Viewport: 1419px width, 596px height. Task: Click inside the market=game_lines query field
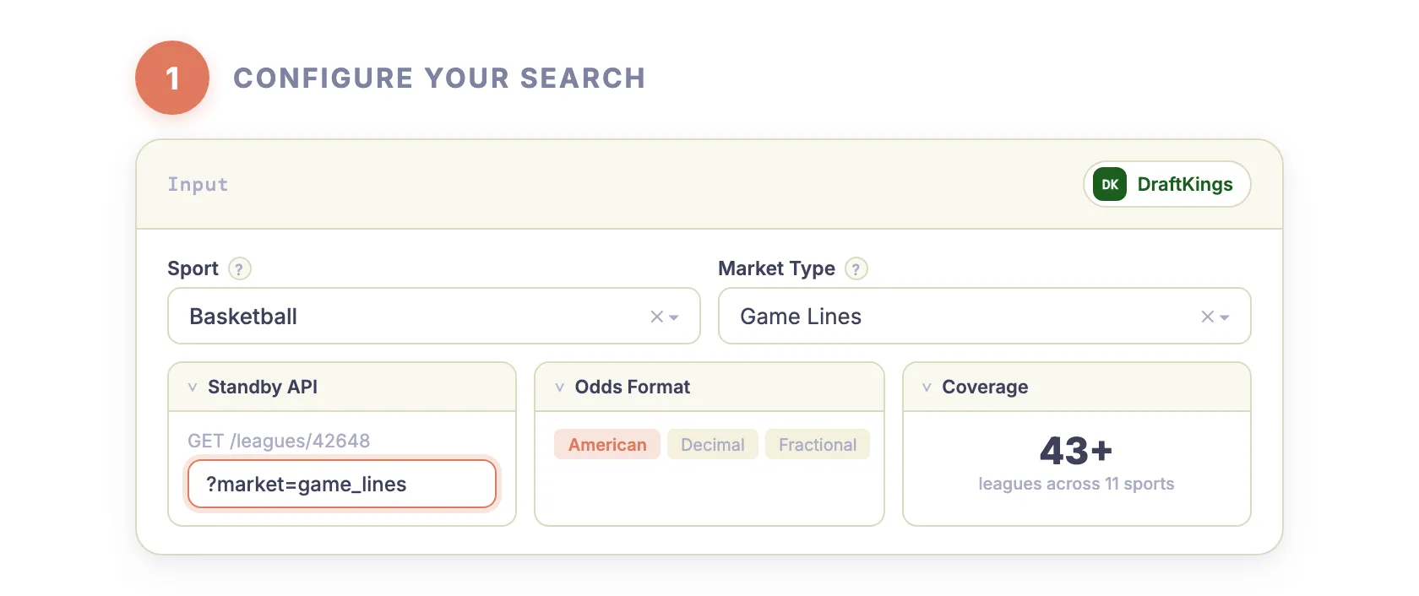341,484
